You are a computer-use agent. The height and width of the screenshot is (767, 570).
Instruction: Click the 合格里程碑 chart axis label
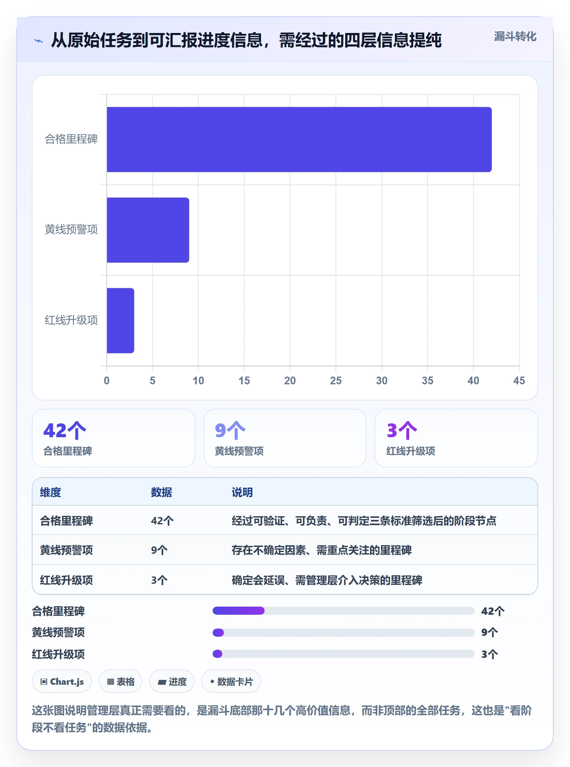tap(71, 139)
